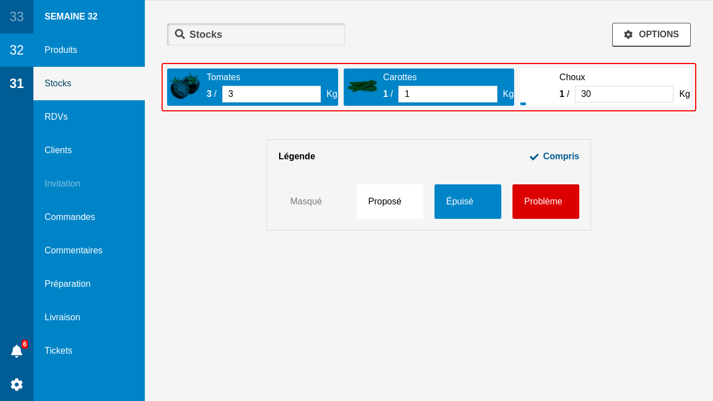Go to Livraison page
The image size is (713, 401).
click(62, 317)
